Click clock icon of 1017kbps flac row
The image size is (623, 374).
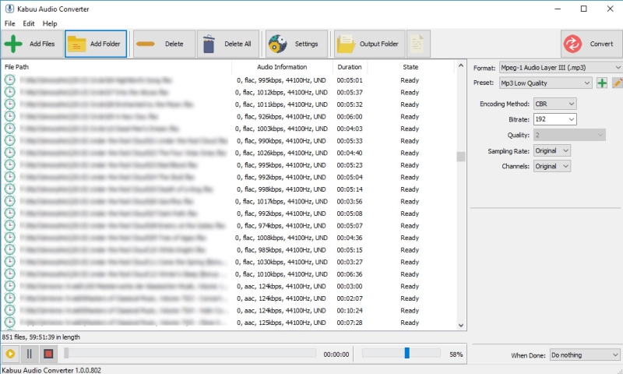pyautogui.click(x=9, y=201)
